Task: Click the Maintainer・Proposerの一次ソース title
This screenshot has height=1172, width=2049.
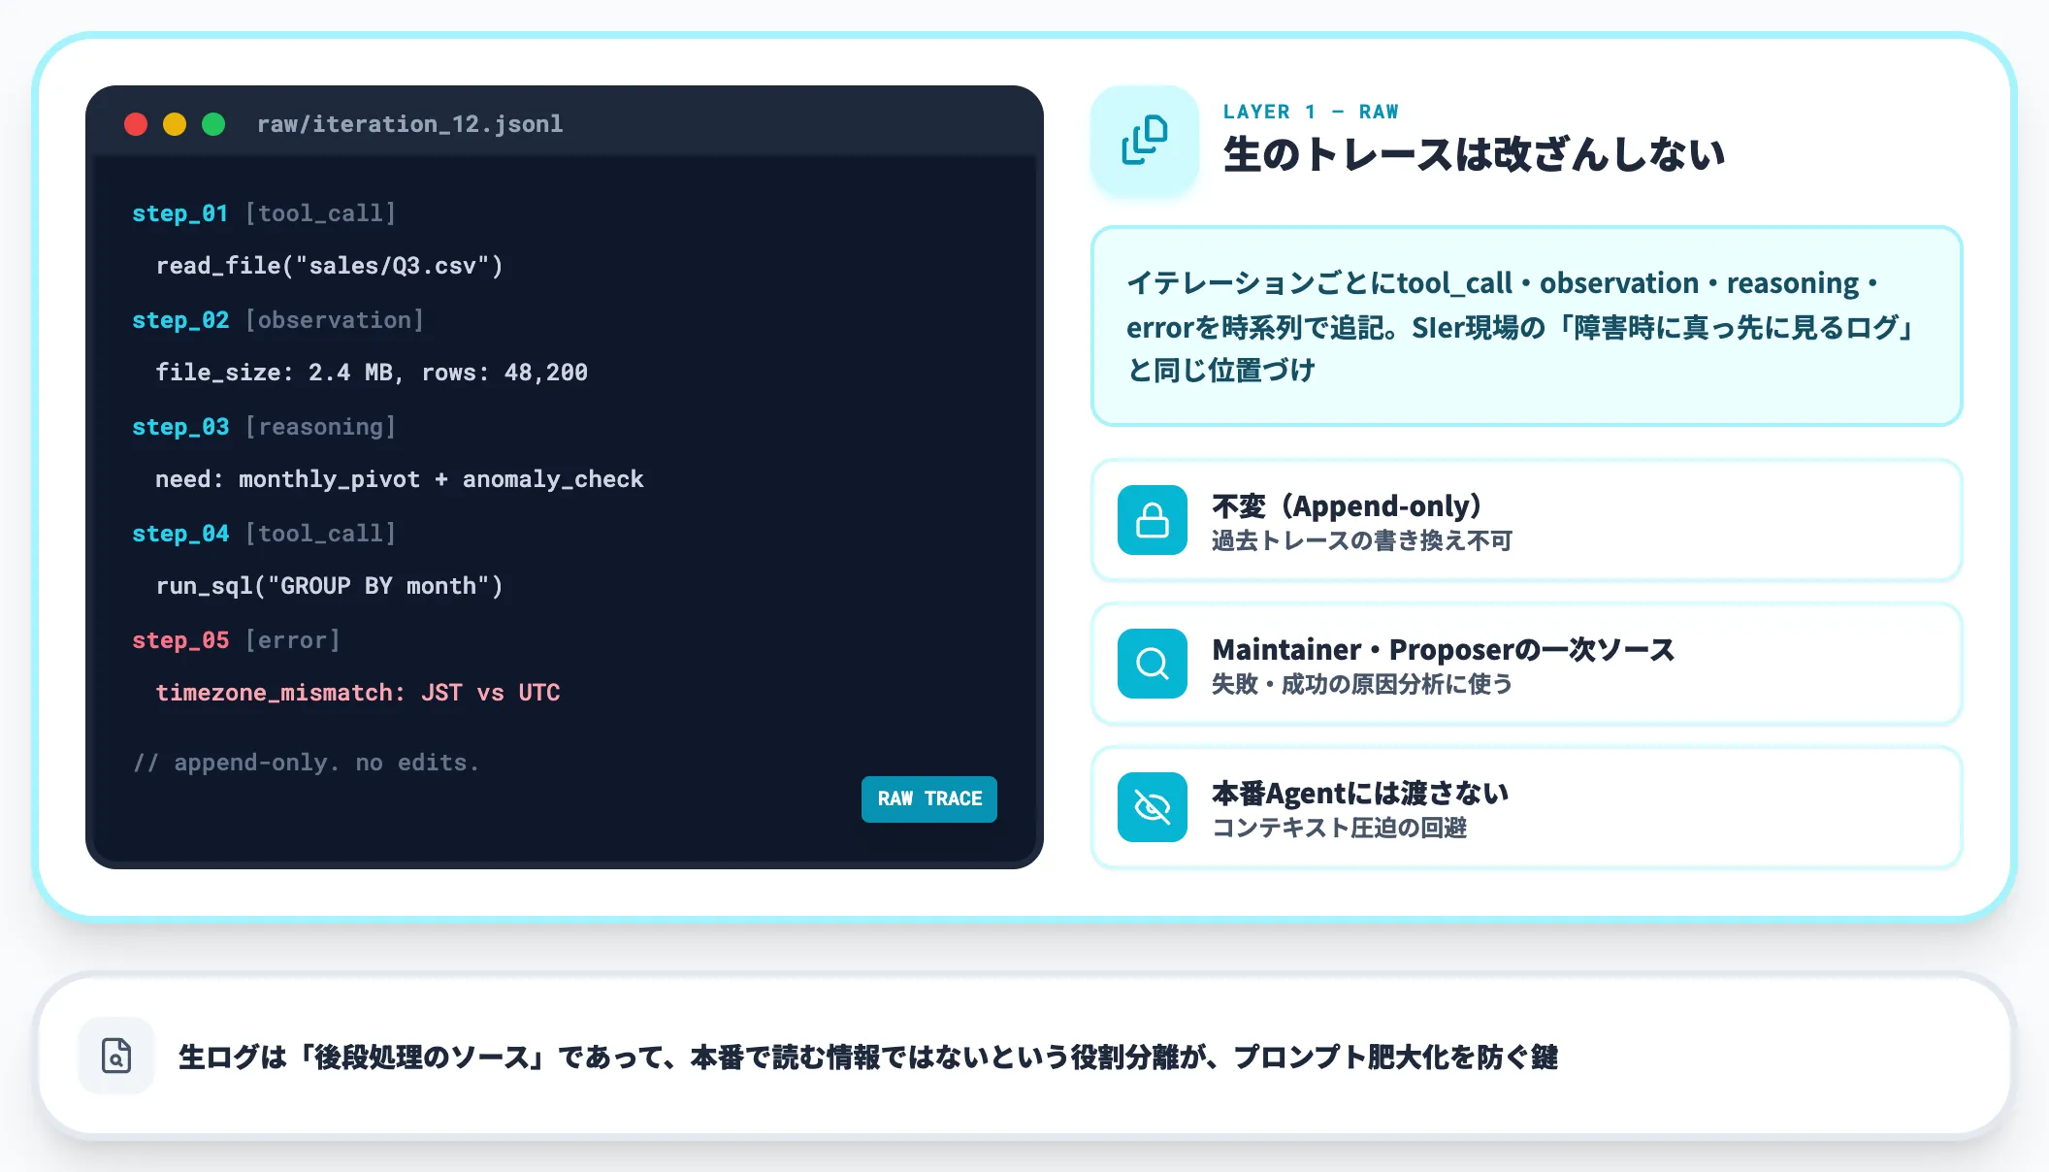Action: click(x=1444, y=649)
